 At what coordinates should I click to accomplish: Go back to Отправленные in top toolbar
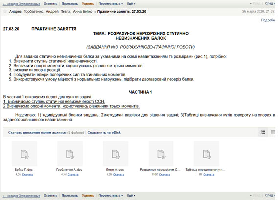click(21, 4)
